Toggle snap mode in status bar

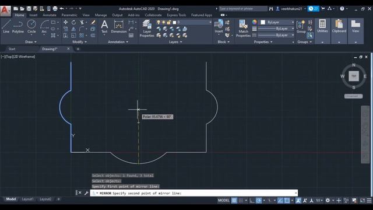point(241,201)
